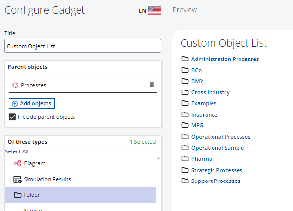293x211 pixels.
Task: Click the types list scroll-up arrow
Action: [x=158, y=158]
